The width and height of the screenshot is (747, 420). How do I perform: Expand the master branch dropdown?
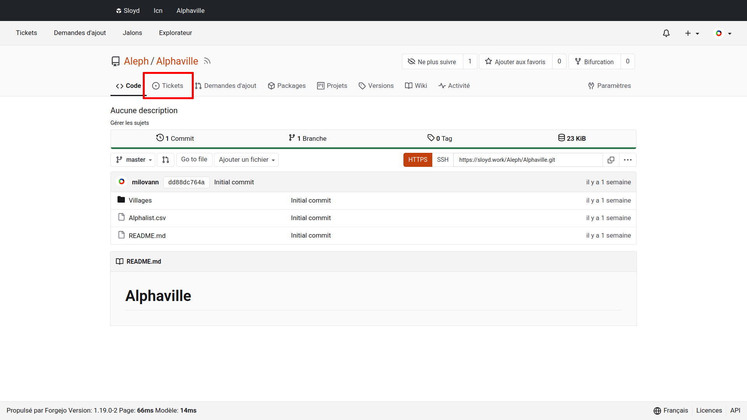(133, 160)
